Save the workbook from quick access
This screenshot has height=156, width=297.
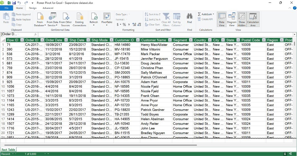[x=14, y=3]
